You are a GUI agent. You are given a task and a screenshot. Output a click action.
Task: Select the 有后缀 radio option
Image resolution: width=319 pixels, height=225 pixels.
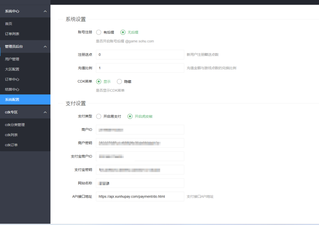pyautogui.click(x=99, y=32)
